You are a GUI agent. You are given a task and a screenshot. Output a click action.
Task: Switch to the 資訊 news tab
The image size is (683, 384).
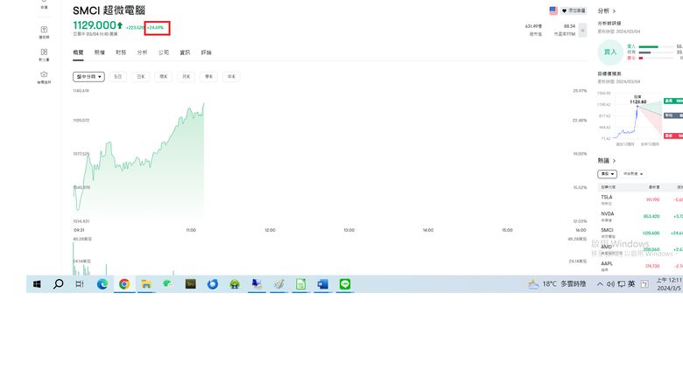[x=185, y=52]
